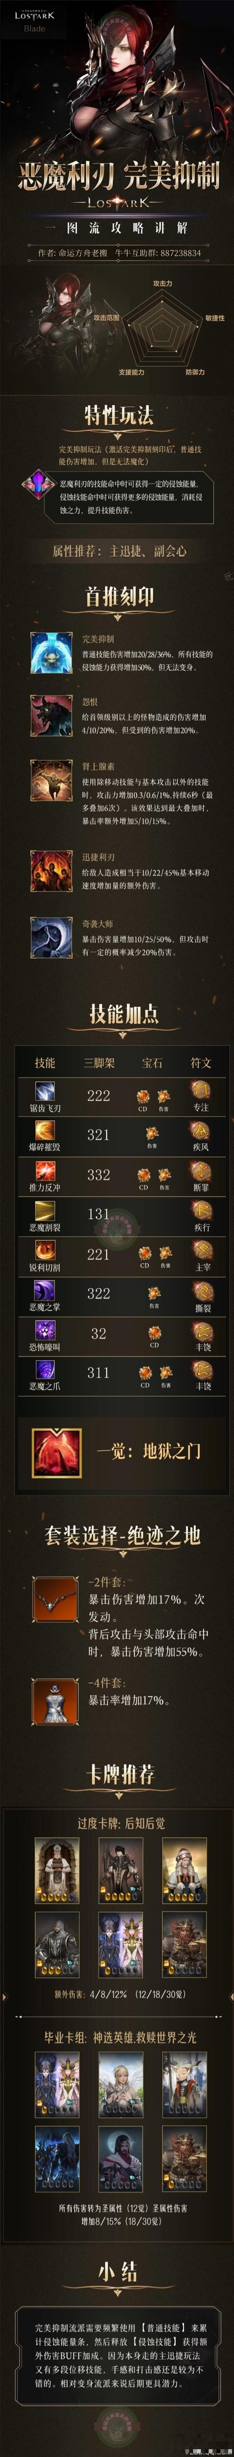The image size is (234, 2457).
Task: Click the 三脚架 column header
Action: pos(99,1062)
